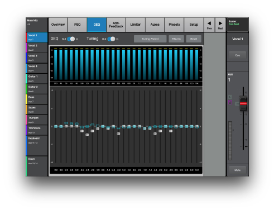The height and width of the screenshot is (210, 274).
Task: Toggle the GEQ Out/In switch
Action: point(71,39)
